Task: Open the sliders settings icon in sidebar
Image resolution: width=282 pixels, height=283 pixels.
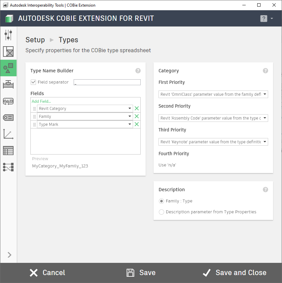Action: (x=8, y=35)
